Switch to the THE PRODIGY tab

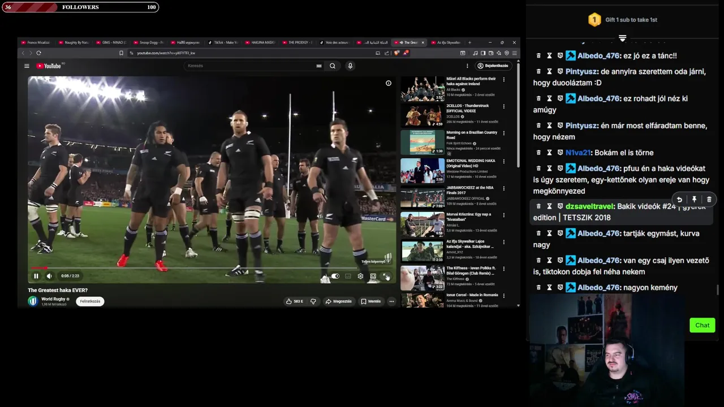point(298,42)
